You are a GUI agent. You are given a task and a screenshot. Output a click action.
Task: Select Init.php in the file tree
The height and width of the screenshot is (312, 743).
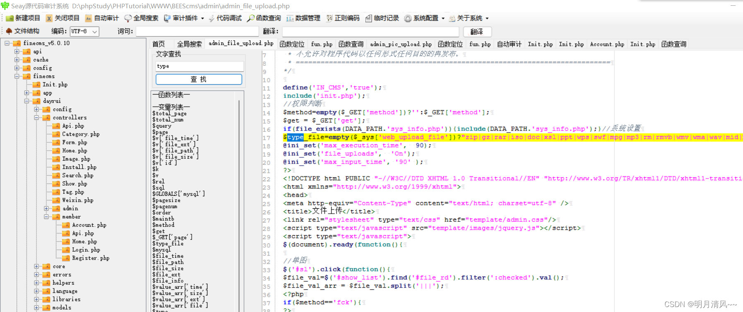[55, 84]
